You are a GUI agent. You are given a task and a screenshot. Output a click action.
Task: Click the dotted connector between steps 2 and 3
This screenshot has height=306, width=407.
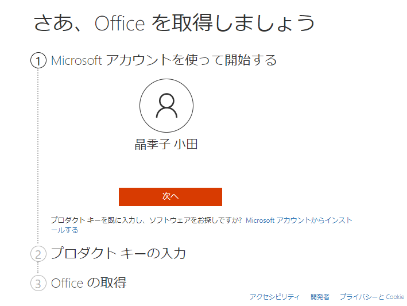[x=38, y=268]
